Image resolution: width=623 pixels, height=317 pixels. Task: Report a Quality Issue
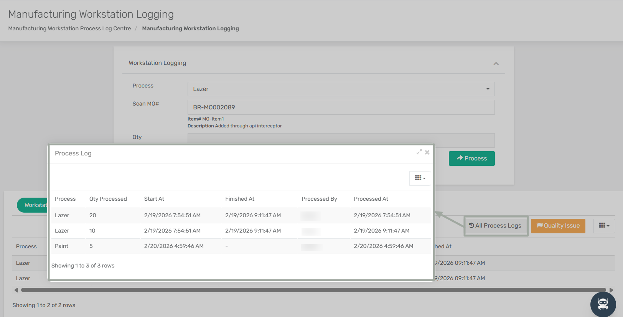click(558, 226)
